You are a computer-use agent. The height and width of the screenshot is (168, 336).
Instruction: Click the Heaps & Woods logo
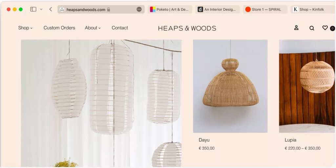click(x=187, y=28)
